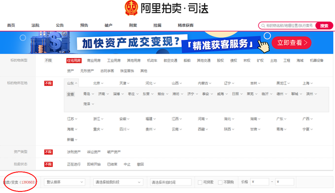This screenshot has width=335, height=193.
Task: Click the red 搜索 button
Action: click(x=324, y=26)
